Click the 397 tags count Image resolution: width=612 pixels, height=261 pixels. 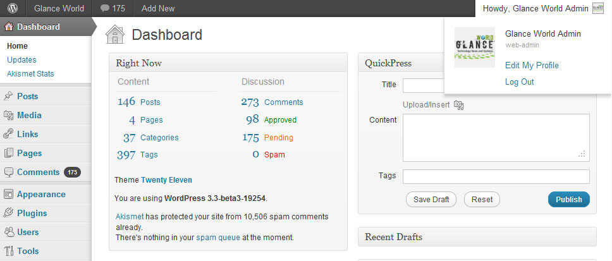click(x=126, y=155)
